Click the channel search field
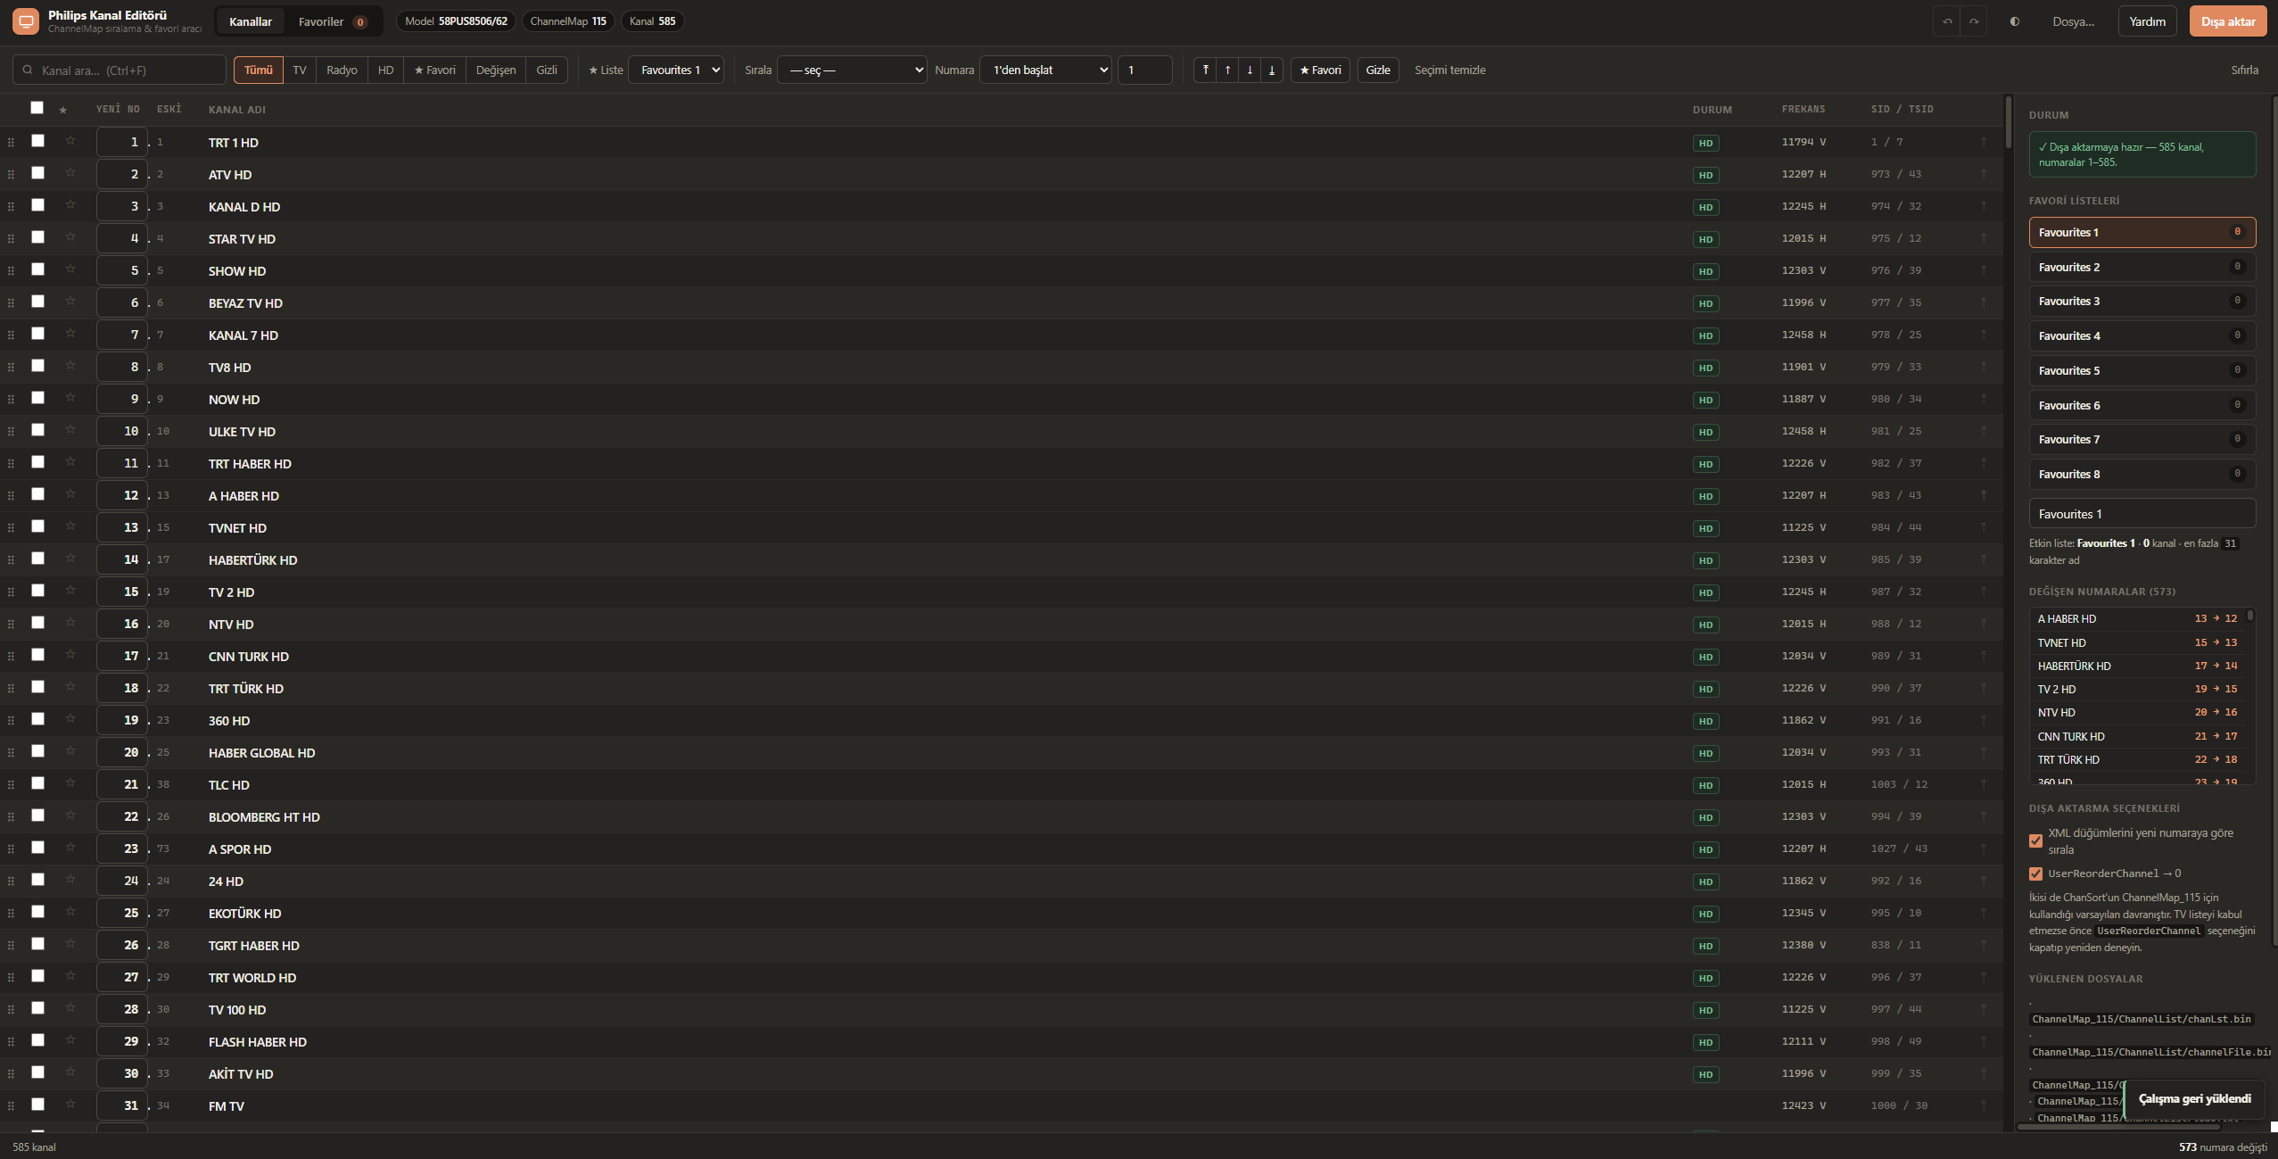This screenshot has height=1159, width=2278. point(120,70)
